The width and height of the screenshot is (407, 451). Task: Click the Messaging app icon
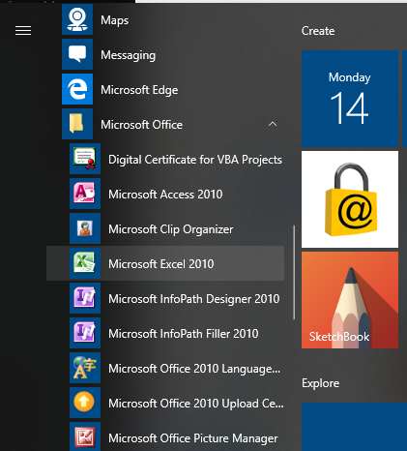click(x=77, y=54)
